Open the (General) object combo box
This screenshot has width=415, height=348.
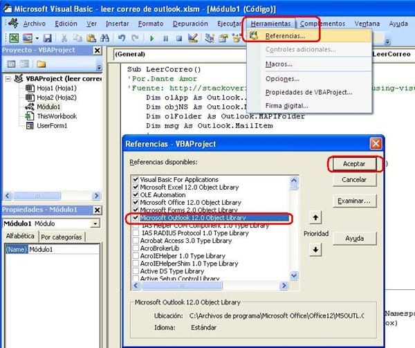[180, 54]
